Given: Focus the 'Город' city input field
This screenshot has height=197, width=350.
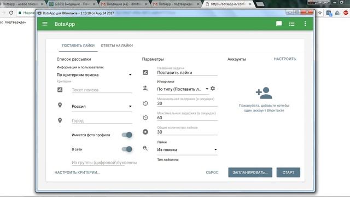Looking at the screenshot, I should pos(102,120).
